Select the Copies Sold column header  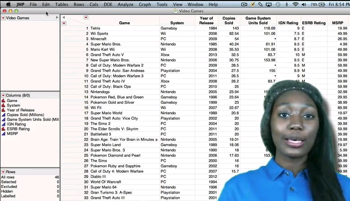click(x=229, y=20)
